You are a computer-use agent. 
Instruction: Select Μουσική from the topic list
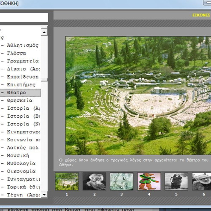20,156
